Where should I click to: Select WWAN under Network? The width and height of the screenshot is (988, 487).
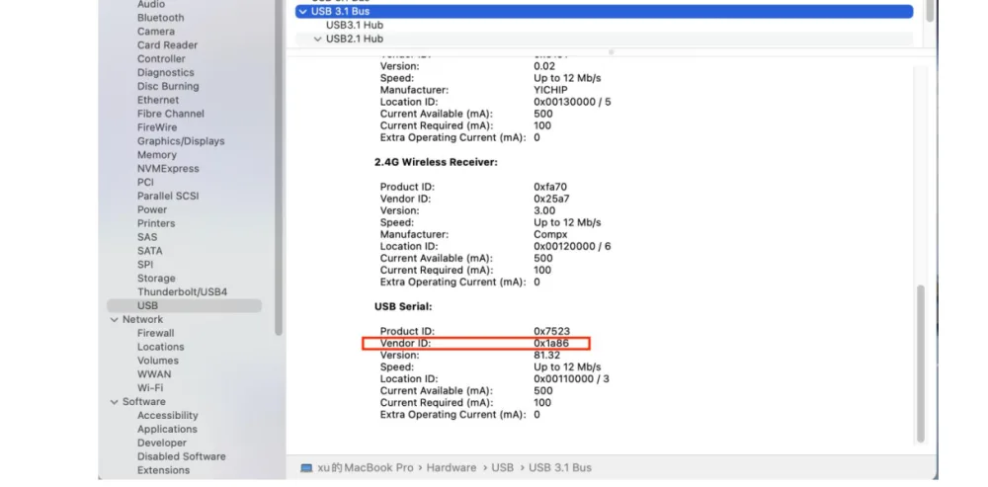coord(154,374)
